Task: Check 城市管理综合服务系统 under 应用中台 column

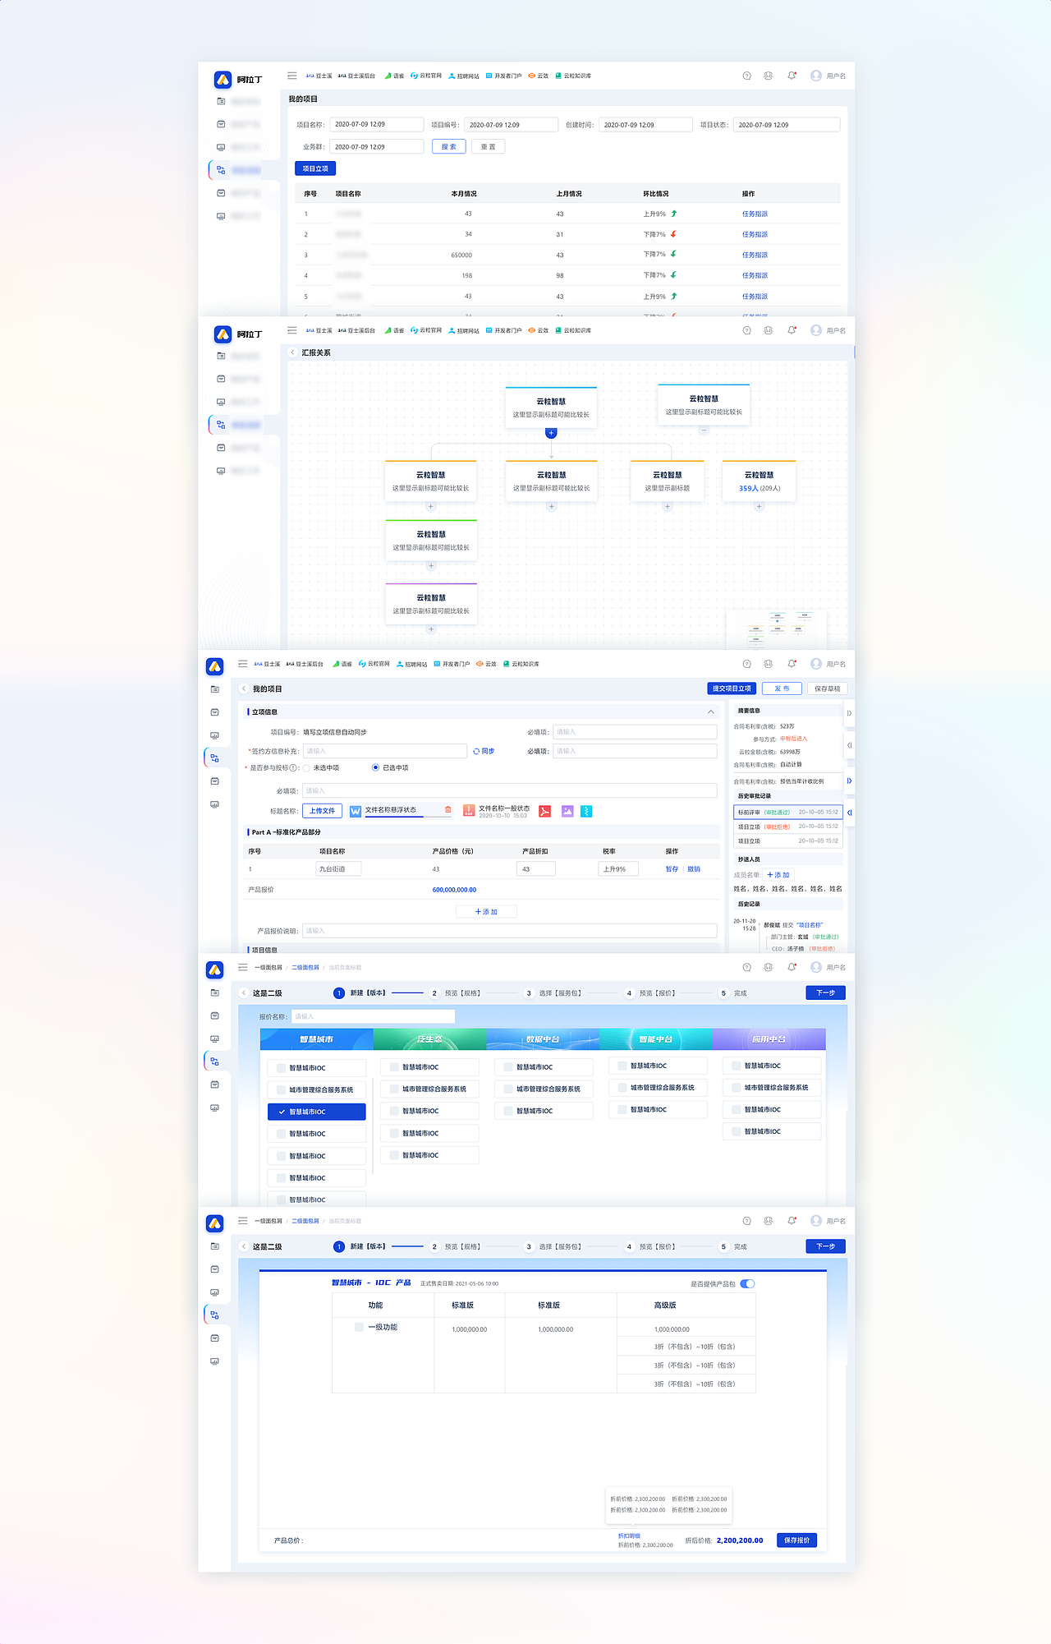Action: coord(737,1087)
